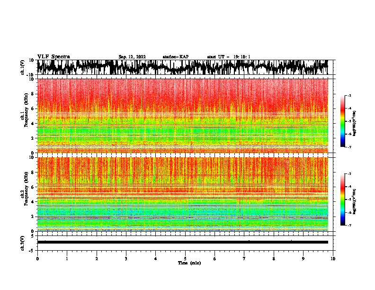Click the "VLF Spectra" title text
This screenshot has width=375, height=290.
pos(54,57)
